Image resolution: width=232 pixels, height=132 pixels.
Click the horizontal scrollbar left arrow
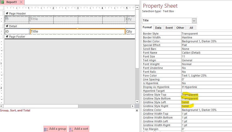tap(1, 106)
